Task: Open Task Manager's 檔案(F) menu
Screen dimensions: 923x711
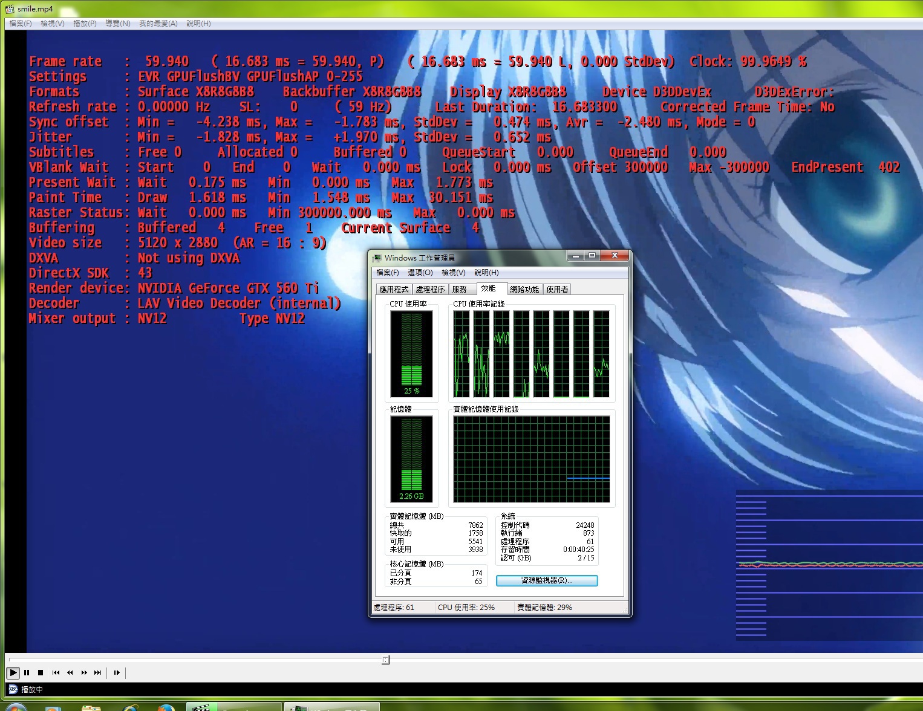Action: coord(388,273)
